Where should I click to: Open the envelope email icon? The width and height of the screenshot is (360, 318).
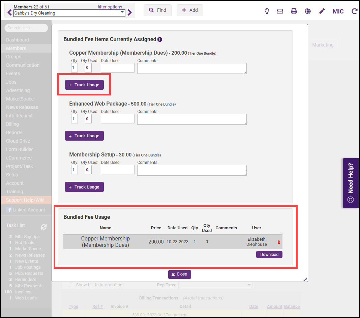pyautogui.click(x=280, y=11)
